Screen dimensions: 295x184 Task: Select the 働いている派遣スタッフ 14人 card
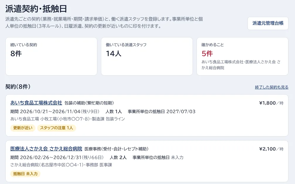pyautogui.click(x=147, y=56)
